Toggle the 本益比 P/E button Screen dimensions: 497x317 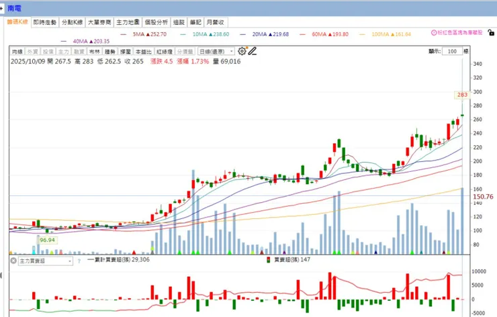click(144, 51)
